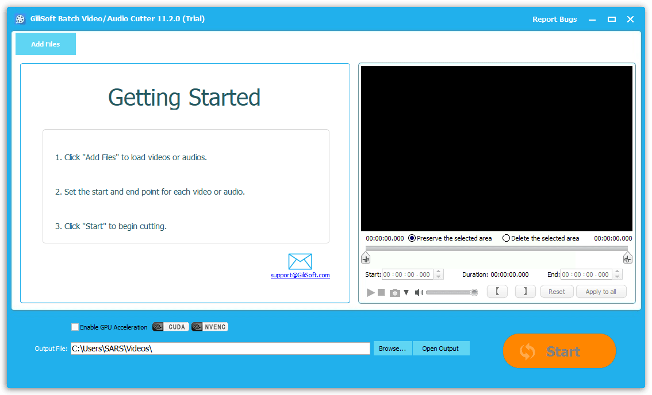Mute audio using the speaker icon

pyautogui.click(x=419, y=292)
